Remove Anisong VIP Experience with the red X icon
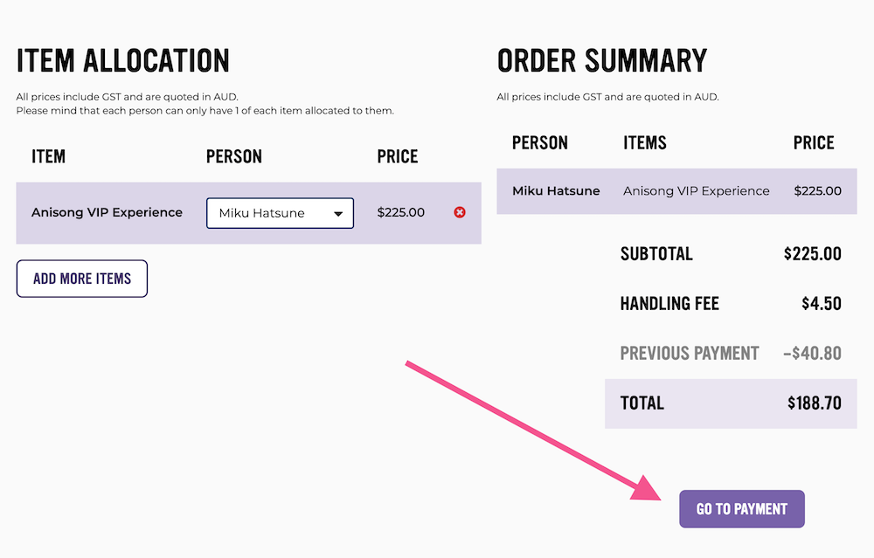Screen dimensions: 874x558 (x=460, y=212)
